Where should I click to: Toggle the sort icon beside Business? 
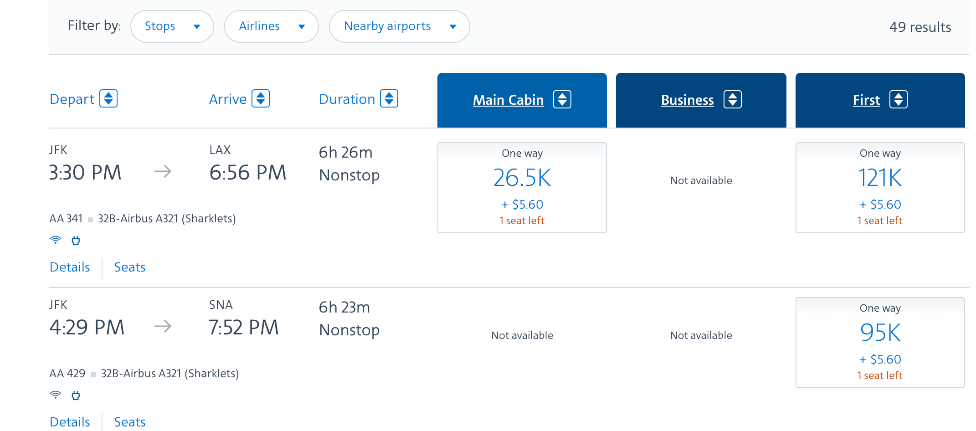pos(732,100)
